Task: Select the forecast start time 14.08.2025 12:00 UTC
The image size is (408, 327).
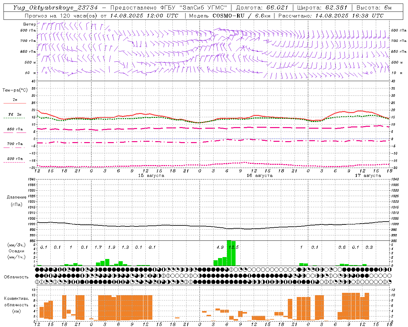Action: tap(144, 16)
